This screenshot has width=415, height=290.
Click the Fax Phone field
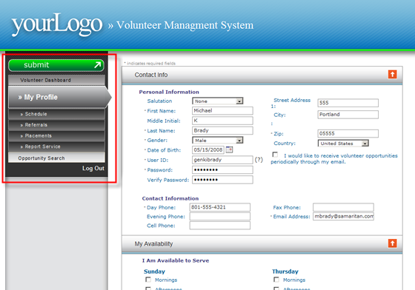343,207
